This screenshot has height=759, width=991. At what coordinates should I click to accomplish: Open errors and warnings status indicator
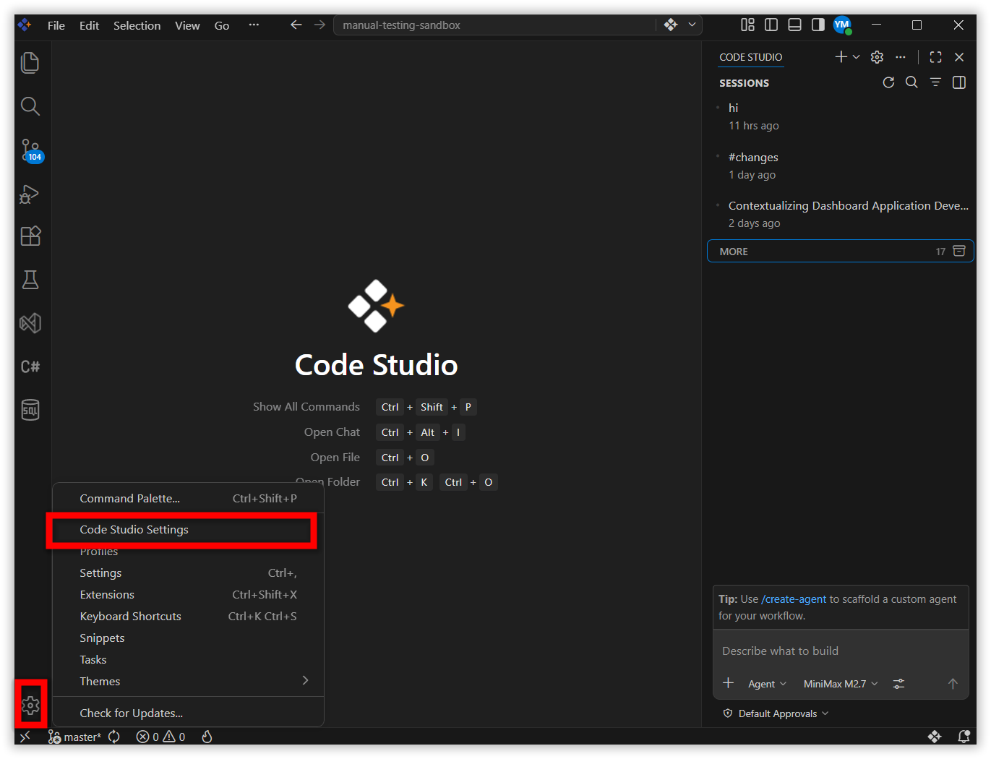[x=160, y=737]
